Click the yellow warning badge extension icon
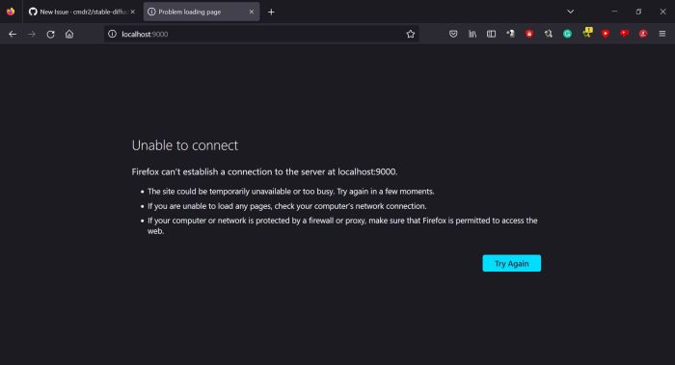 (587, 32)
